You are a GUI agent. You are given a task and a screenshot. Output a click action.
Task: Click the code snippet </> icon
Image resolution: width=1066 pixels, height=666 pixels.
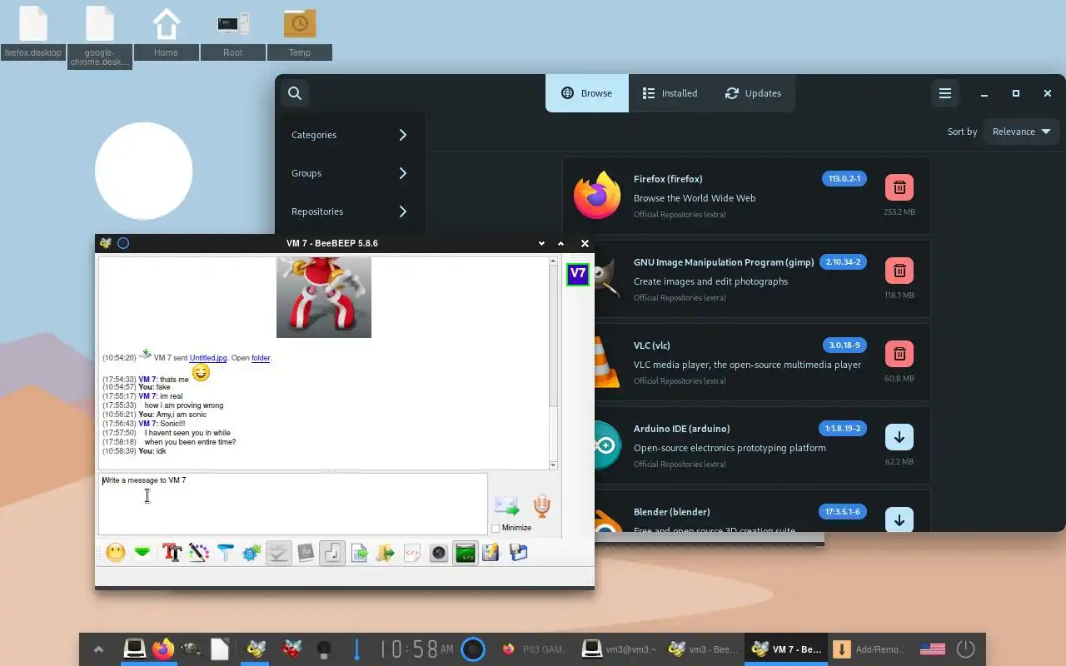pyautogui.click(x=412, y=553)
